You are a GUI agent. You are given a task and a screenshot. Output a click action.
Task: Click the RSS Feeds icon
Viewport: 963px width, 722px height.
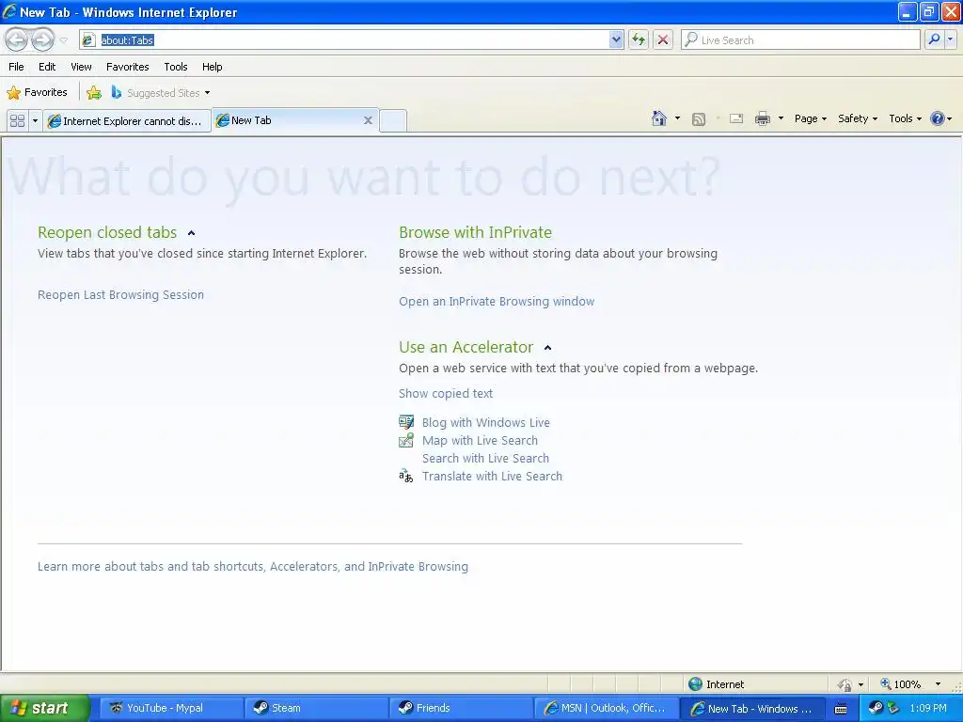(x=699, y=119)
